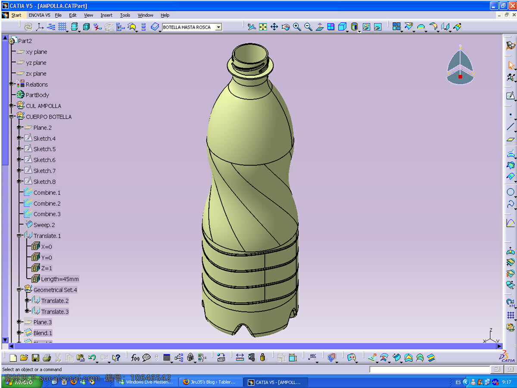Toggle Swap Visible Space
The width and height of the screenshot is (517, 388).
coord(377,27)
